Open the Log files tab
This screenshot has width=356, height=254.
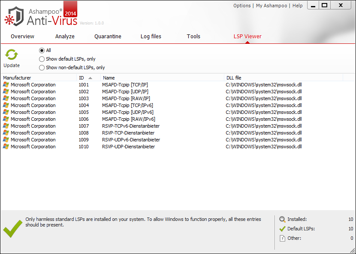[x=151, y=37]
